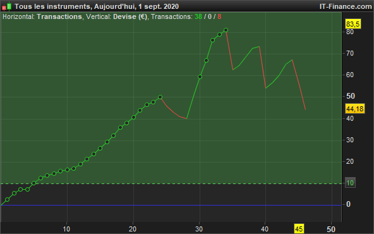This screenshot has width=374, height=234.
Task: Select the vertical axis setting 'Devise (€)'
Action: (x=130, y=16)
